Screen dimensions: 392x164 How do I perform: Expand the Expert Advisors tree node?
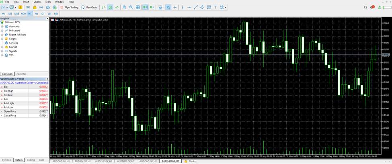point(2,35)
